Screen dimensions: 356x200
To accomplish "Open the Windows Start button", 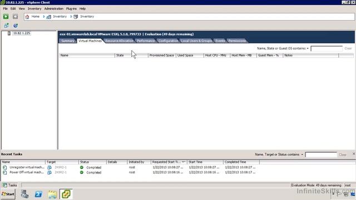I will point(8,194).
